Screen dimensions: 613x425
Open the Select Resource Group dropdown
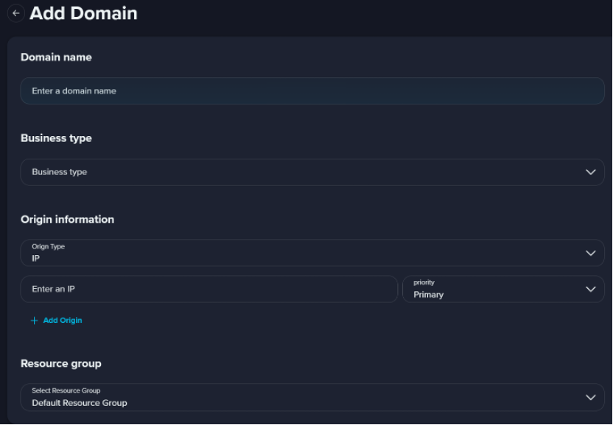(312, 397)
